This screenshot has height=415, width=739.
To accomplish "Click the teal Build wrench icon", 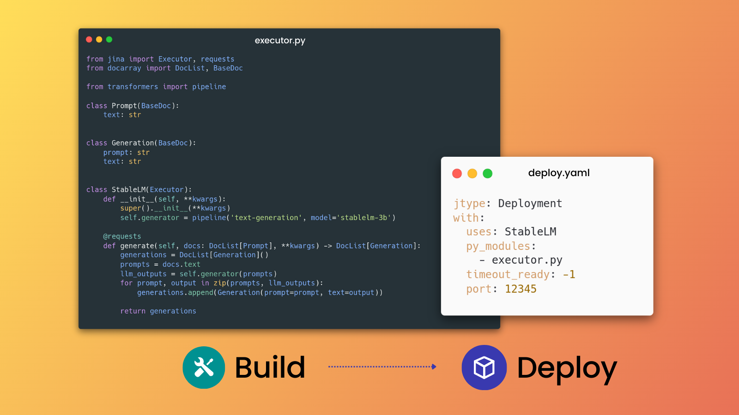I will click(204, 368).
